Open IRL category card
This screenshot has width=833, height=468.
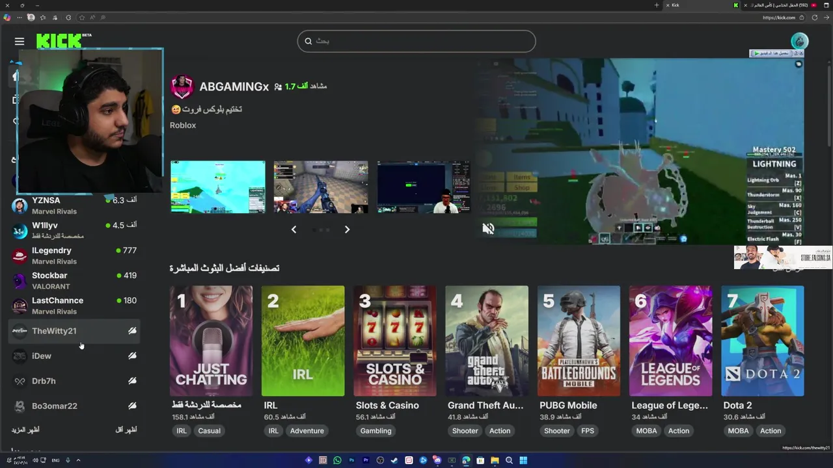tap(303, 341)
